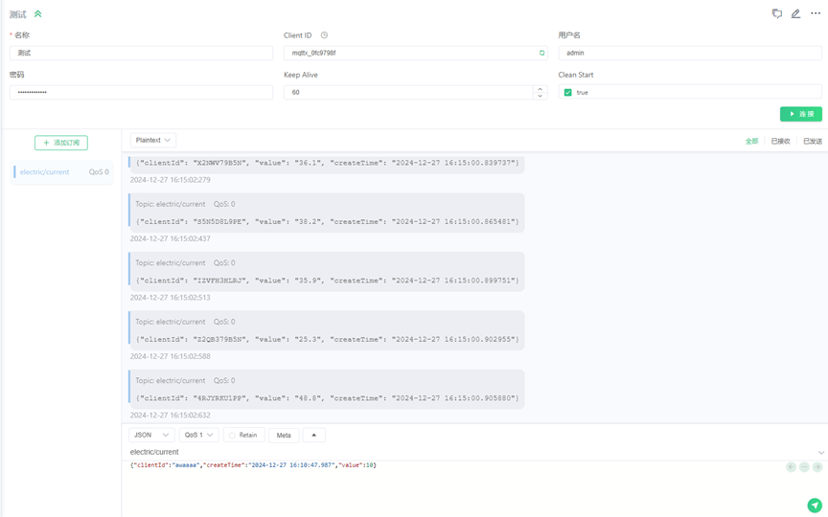Open the JSON payload type dropdown

pos(151,436)
